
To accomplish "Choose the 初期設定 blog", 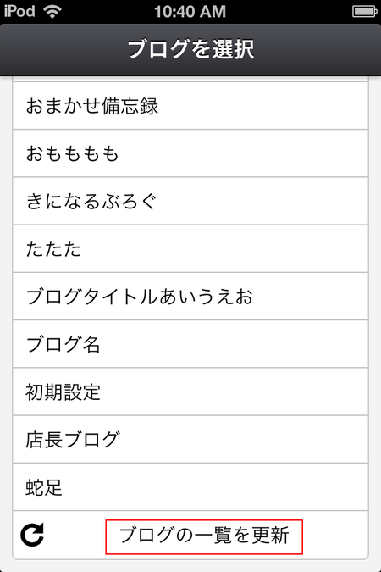I will coord(190,392).
